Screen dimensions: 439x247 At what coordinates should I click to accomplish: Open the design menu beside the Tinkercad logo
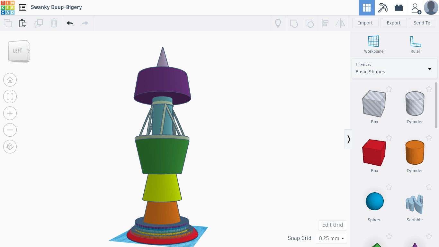click(x=22, y=7)
